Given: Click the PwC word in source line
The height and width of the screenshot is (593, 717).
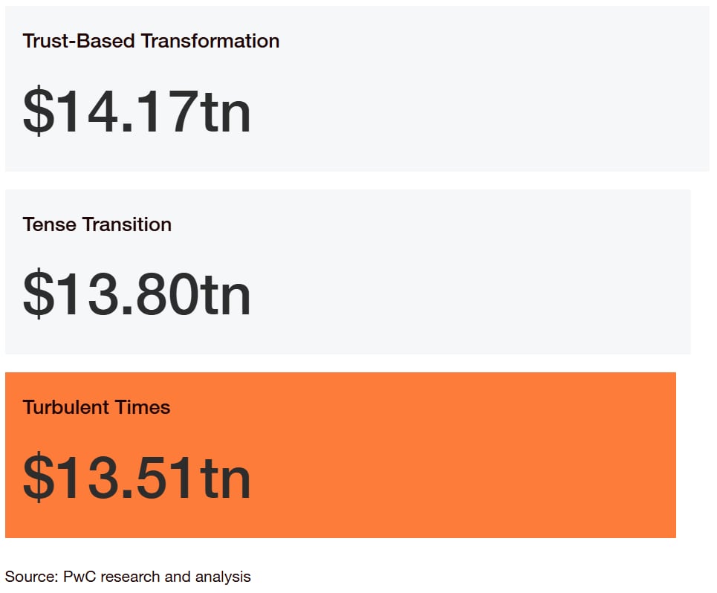Looking at the screenshot, I should click(80, 577).
